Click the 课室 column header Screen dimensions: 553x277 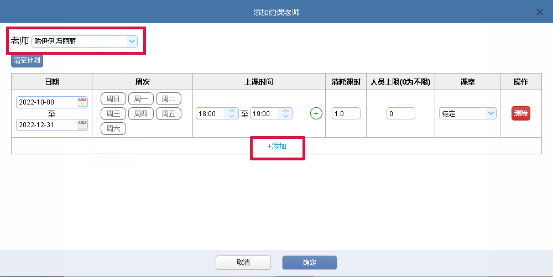pyautogui.click(x=468, y=82)
